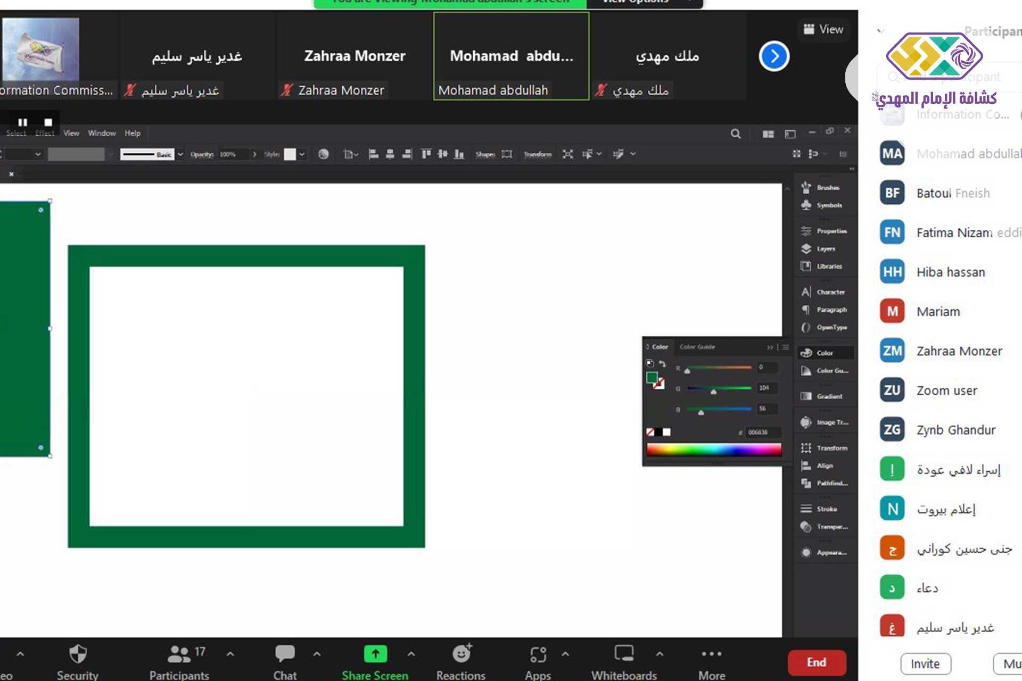Screen dimensions: 1022x681
Task: Expand the Share Screen options arrow
Action: pos(411,654)
